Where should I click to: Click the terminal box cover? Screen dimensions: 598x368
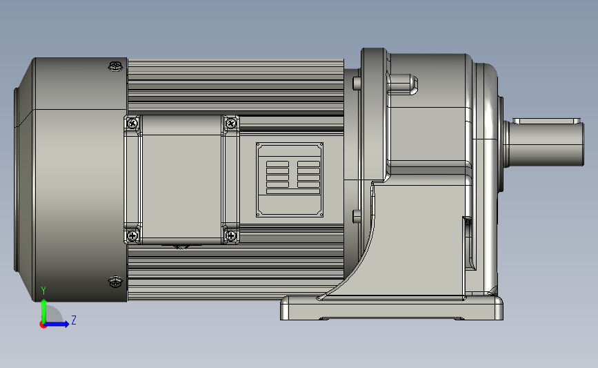click(x=181, y=180)
